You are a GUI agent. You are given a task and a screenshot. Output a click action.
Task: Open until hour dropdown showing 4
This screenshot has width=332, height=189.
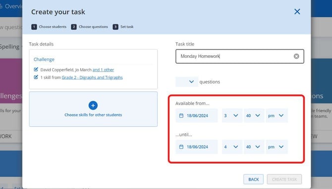click(x=232, y=147)
